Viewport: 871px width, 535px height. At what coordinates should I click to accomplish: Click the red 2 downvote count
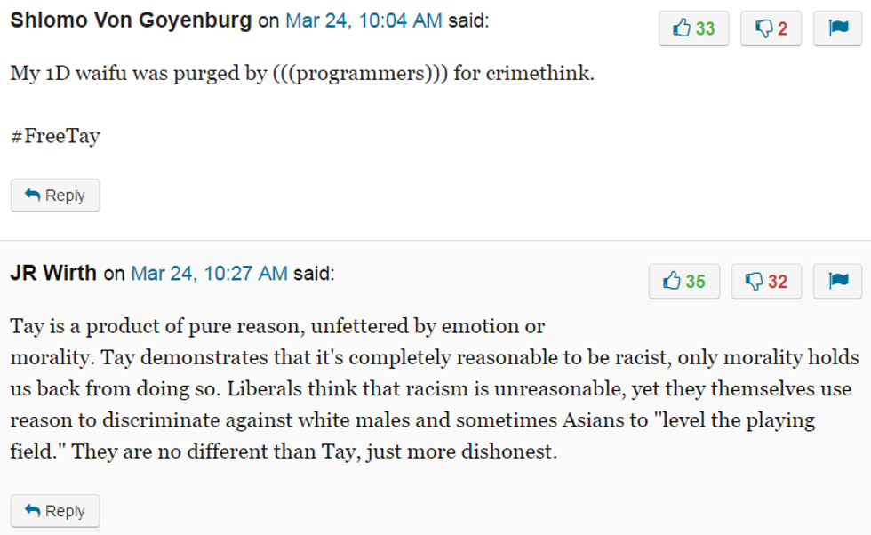tap(783, 28)
